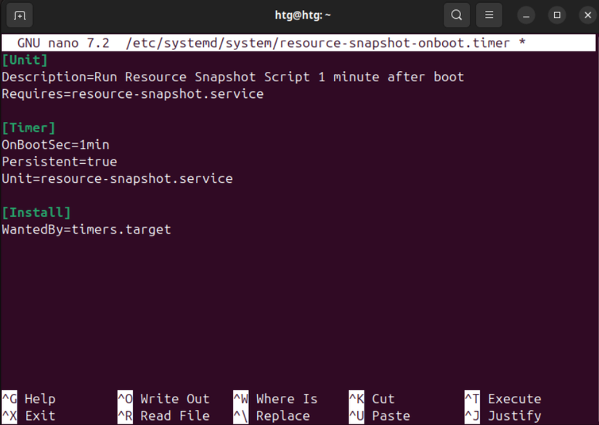Viewport: 599px width, 425px height.
Task: Click the ^W Where Is shortcut
Action: (275, 399)
